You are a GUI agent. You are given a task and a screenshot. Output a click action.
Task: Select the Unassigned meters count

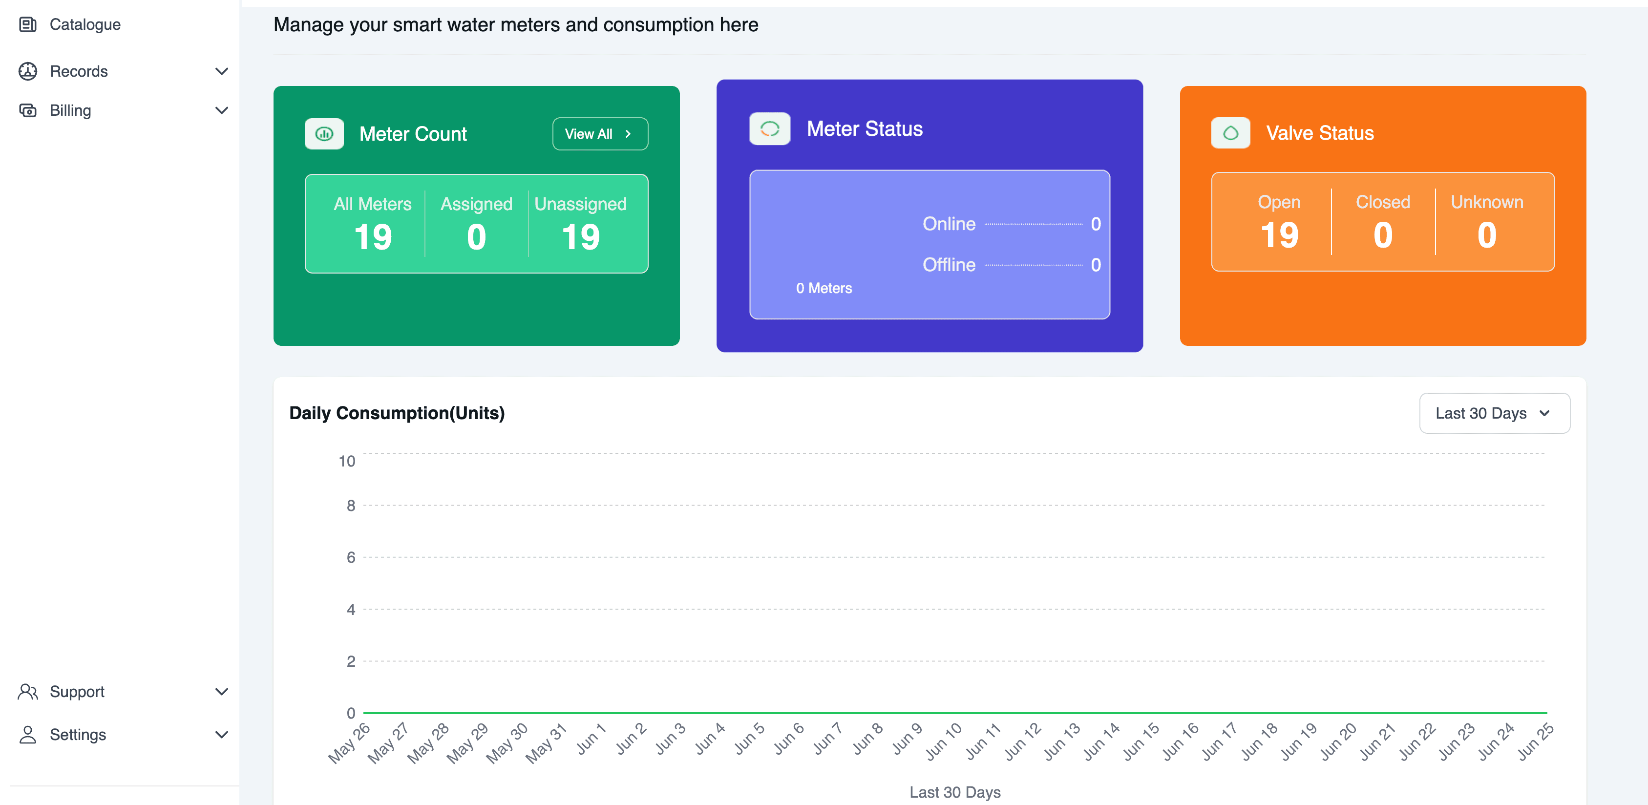tap(580, 223)
